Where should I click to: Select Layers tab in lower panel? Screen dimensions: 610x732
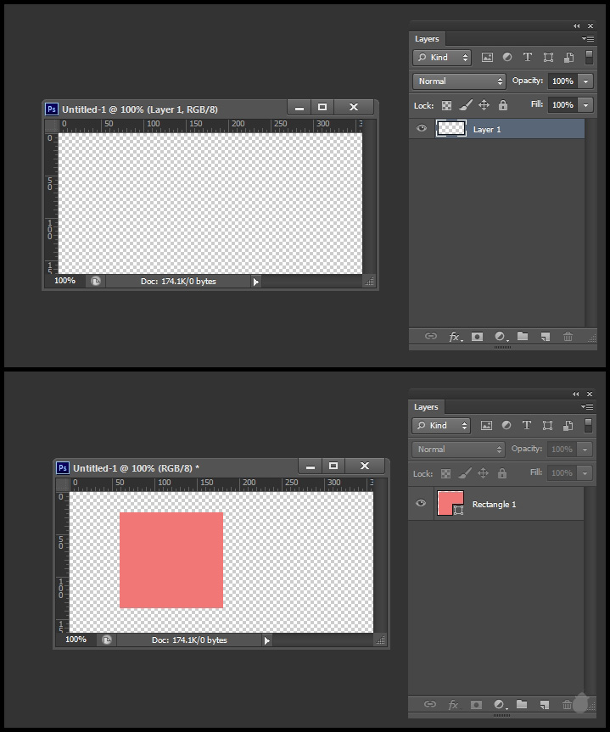pyautogui.click(x=426, y=407)
